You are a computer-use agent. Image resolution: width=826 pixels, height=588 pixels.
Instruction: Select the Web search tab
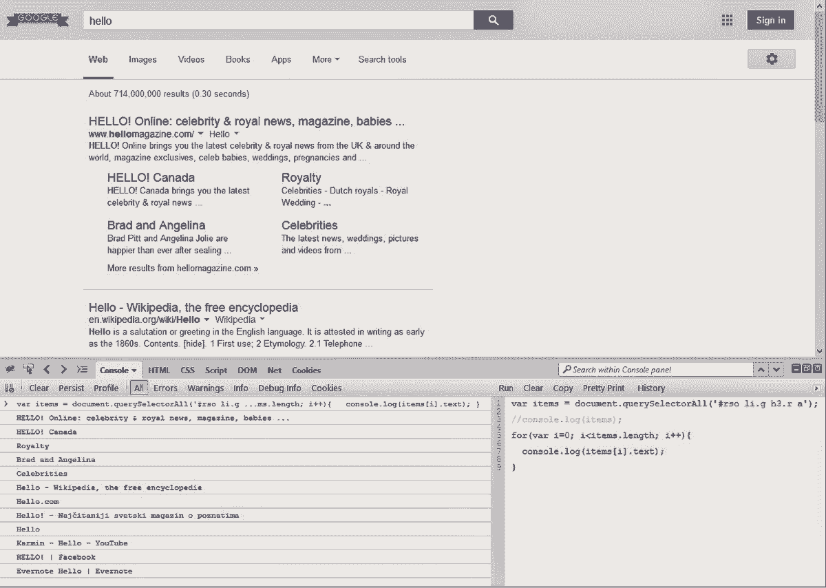tap(98, 59)
